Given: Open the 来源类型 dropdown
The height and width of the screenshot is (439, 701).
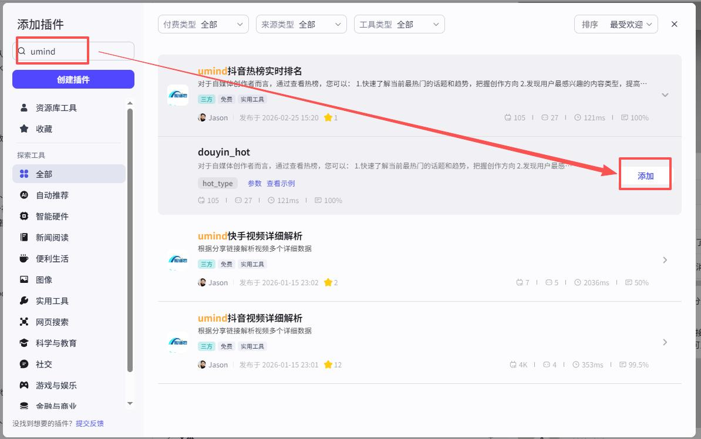Looking at the screenshot, I should 301,24.
